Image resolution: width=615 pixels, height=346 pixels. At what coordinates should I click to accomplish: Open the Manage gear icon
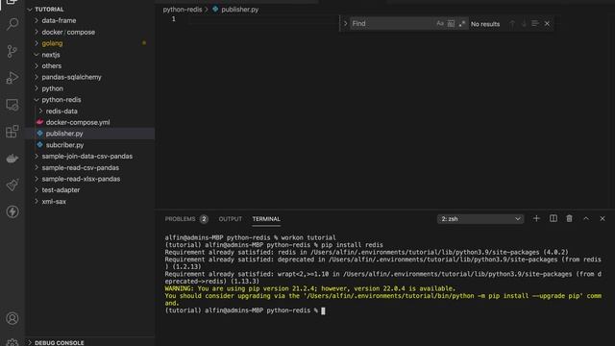[x=12, y=342]
